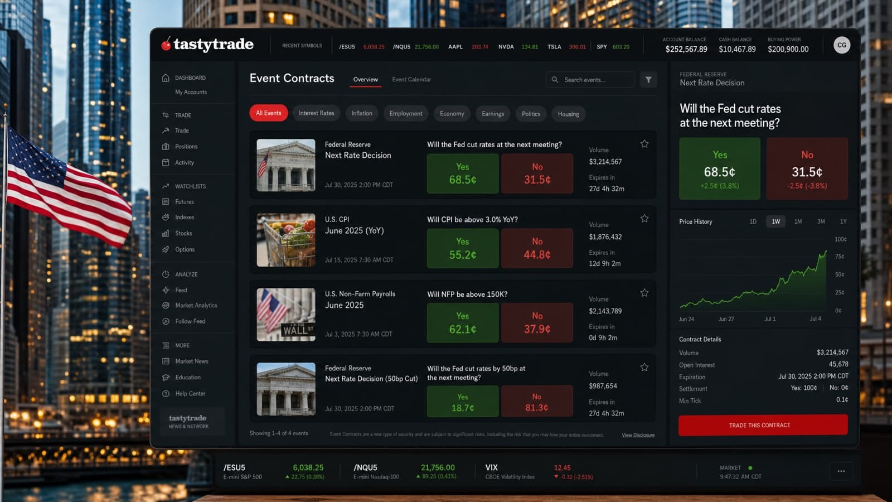The image size is (892, 502).
Task: Filter events by Inflation
Action: 362,113
